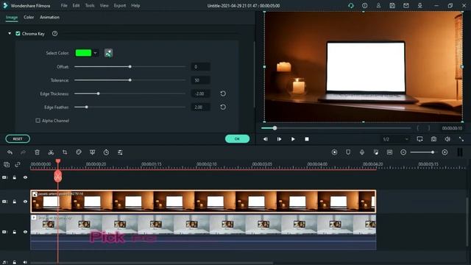Lock the bottom video track
Viewport: 471px width, 265px height.
[x=15, y=232]
